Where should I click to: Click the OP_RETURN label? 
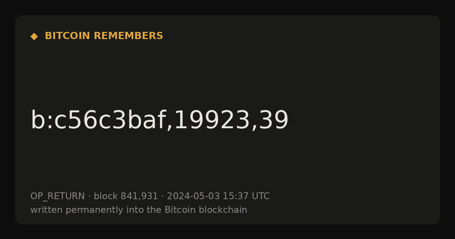58,197
